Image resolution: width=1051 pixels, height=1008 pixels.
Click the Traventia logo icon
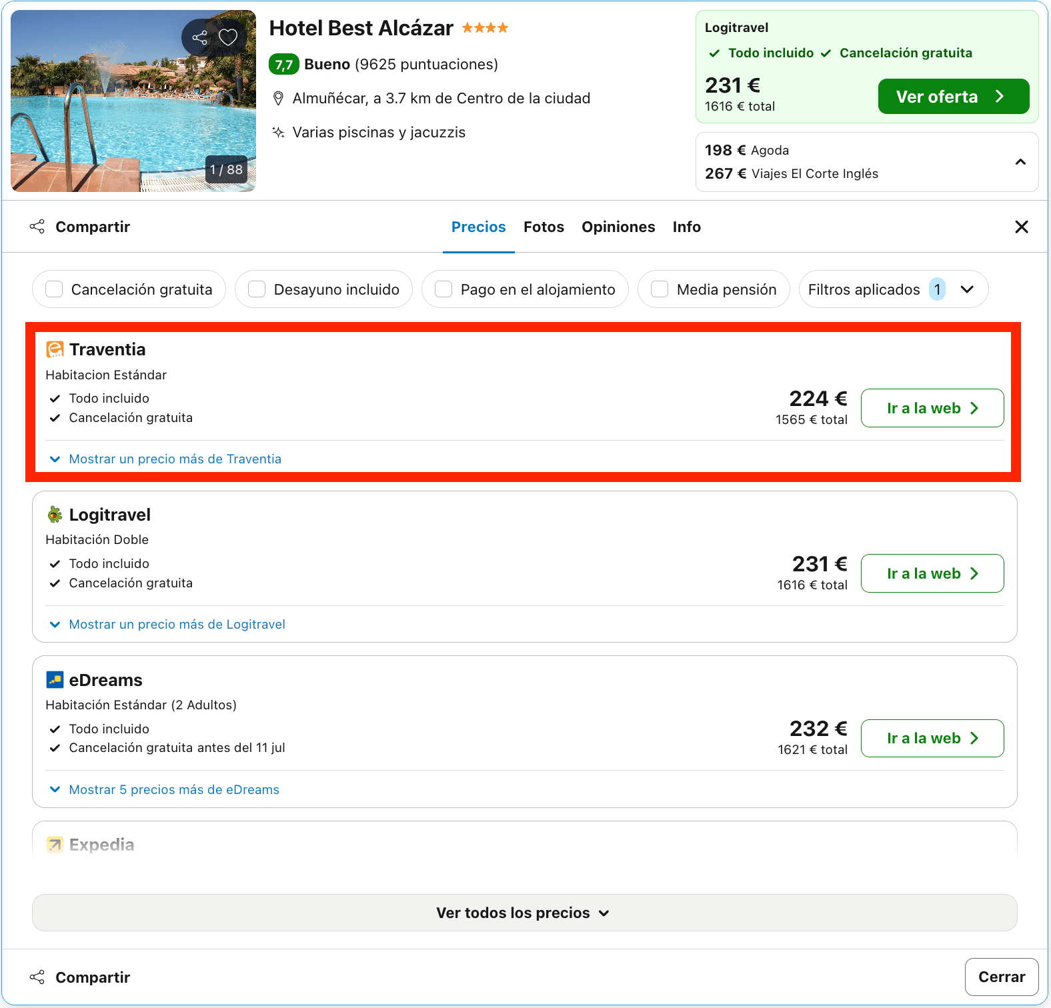[55, 349]
